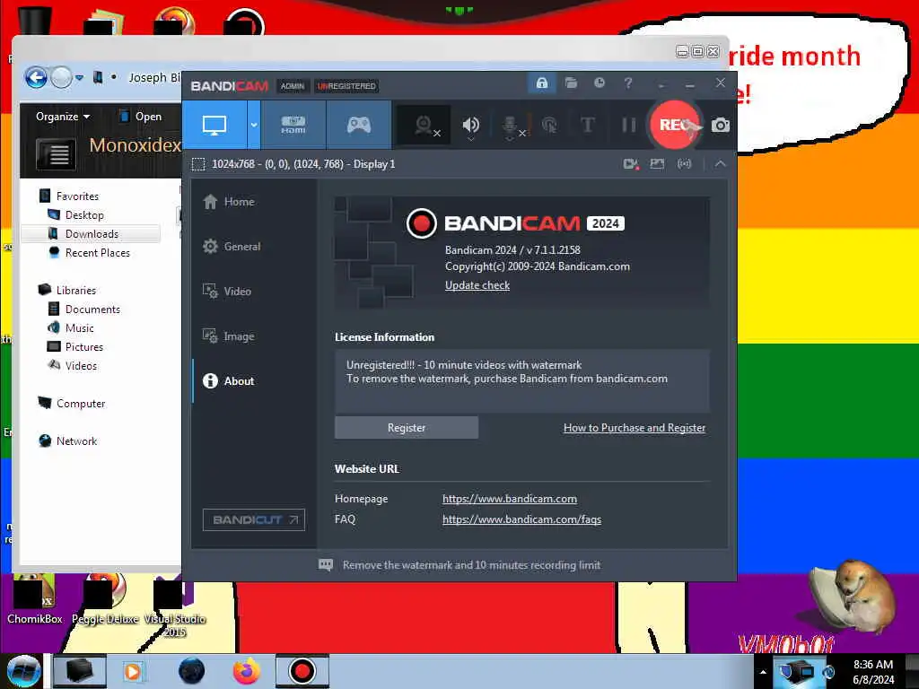Select About tab in sidebar
The height and width of the screenshot is (689, 919).
coord(229,380)
